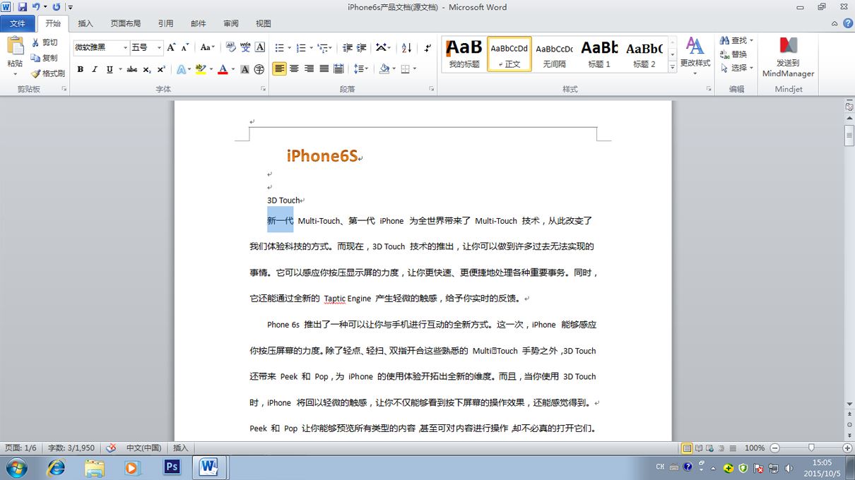Switch to Print Layout view in status bar
The height and width of the screenshot is (480, 855).
coord(687,448)
